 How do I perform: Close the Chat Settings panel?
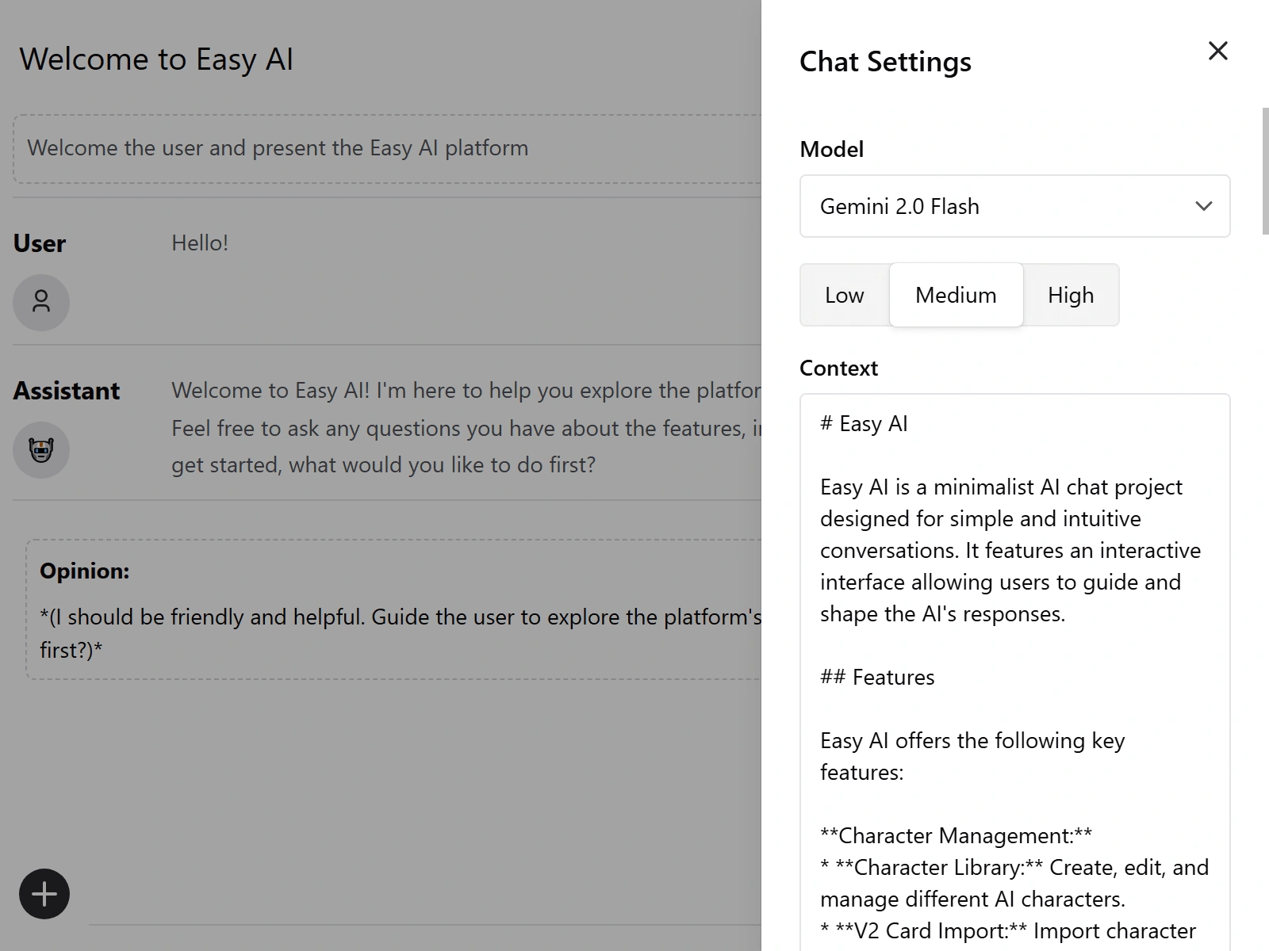click(x=1217, y=51)
